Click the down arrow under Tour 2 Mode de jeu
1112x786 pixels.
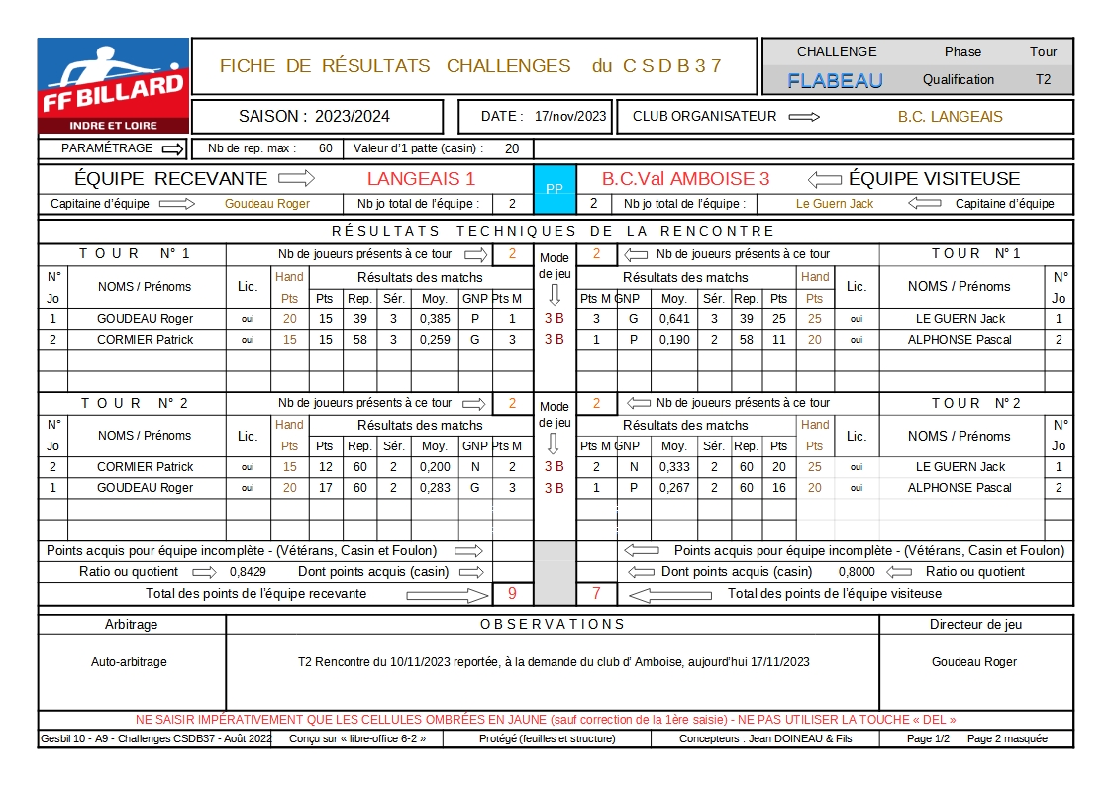(555, 442)
